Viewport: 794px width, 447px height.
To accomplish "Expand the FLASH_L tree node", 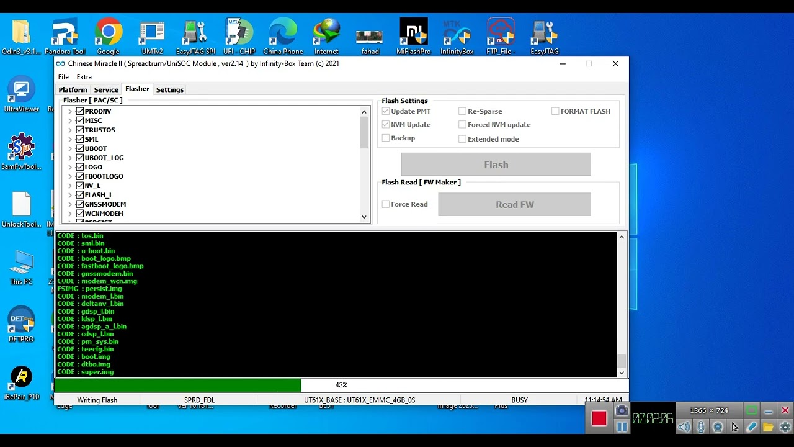I will [70, 195].
